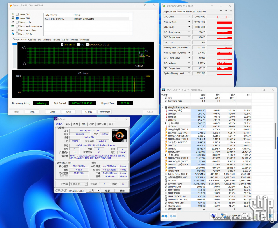The height and width of the screenshot is (228, 278).
Task: Click HWiNFO monitor with magnifier icon
Action: pyautogui.click(x=213, y=216)
